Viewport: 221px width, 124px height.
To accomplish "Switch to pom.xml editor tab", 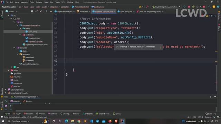I will coord(150,11).
